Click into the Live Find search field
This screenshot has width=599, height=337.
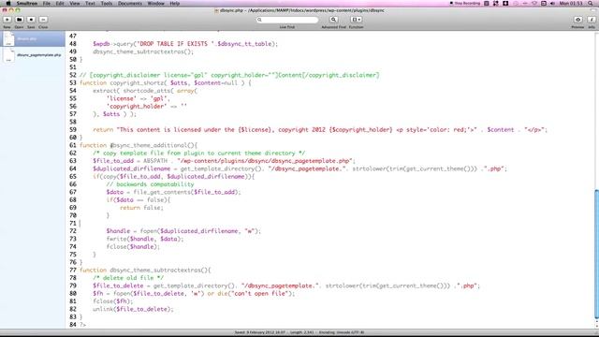coord(287,20)
